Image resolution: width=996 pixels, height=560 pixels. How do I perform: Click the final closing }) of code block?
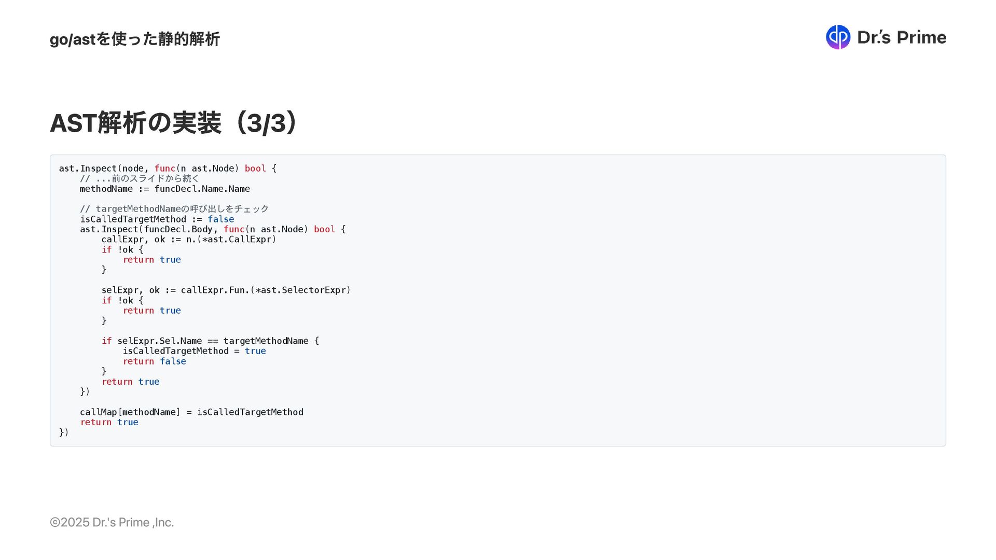64,432
